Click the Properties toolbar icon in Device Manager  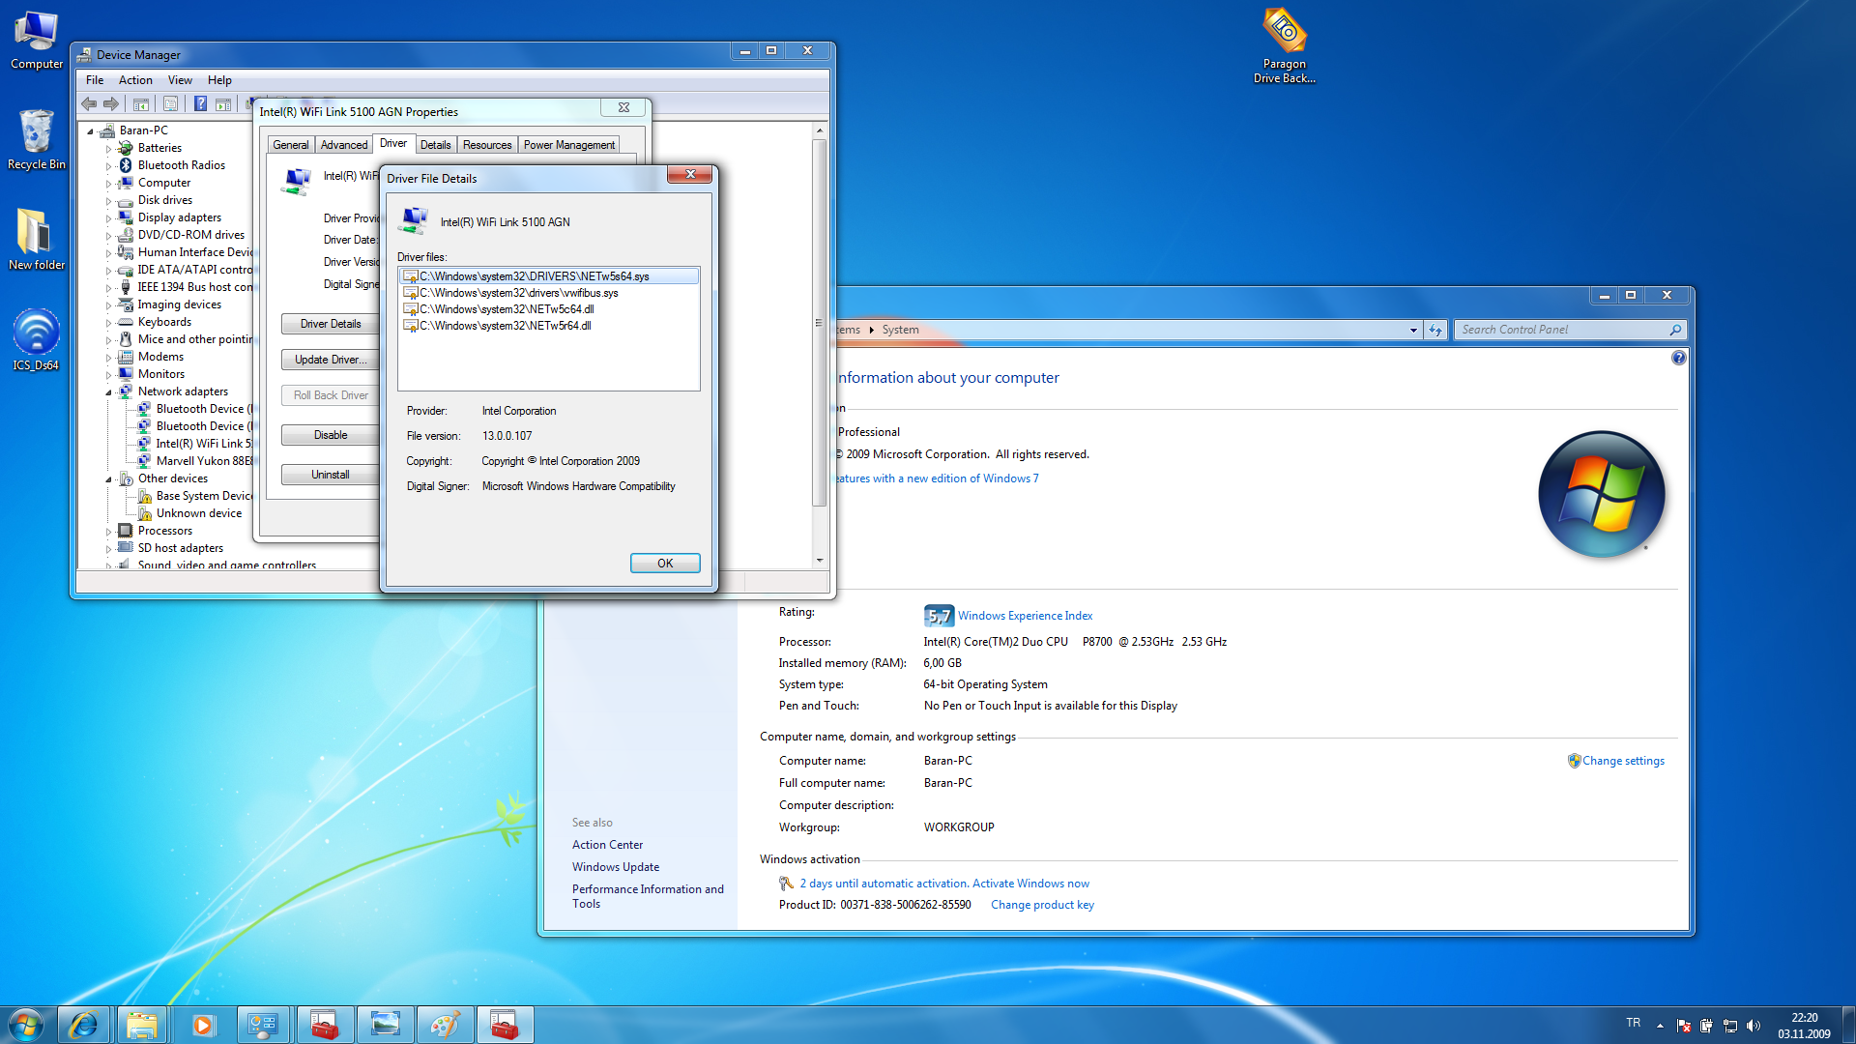tap(170, 103)
